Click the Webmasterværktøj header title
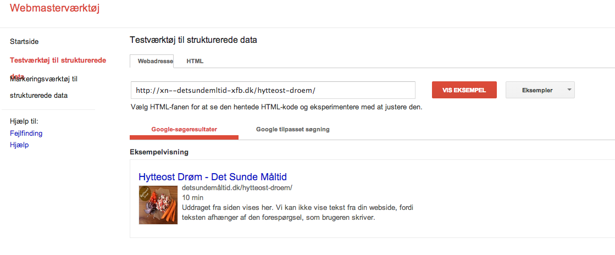This screenshot has width=615, height=255. pyautogui.click(x=54, y=9)
